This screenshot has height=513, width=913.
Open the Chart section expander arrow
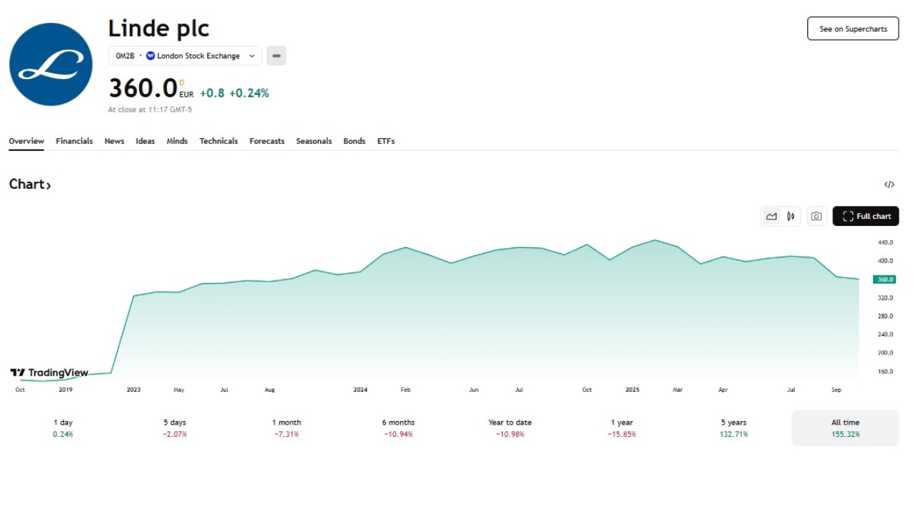[x=49, y=184]
